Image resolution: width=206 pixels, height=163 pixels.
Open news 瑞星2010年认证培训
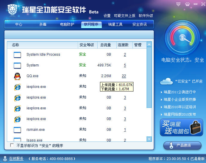coord(180,107)
